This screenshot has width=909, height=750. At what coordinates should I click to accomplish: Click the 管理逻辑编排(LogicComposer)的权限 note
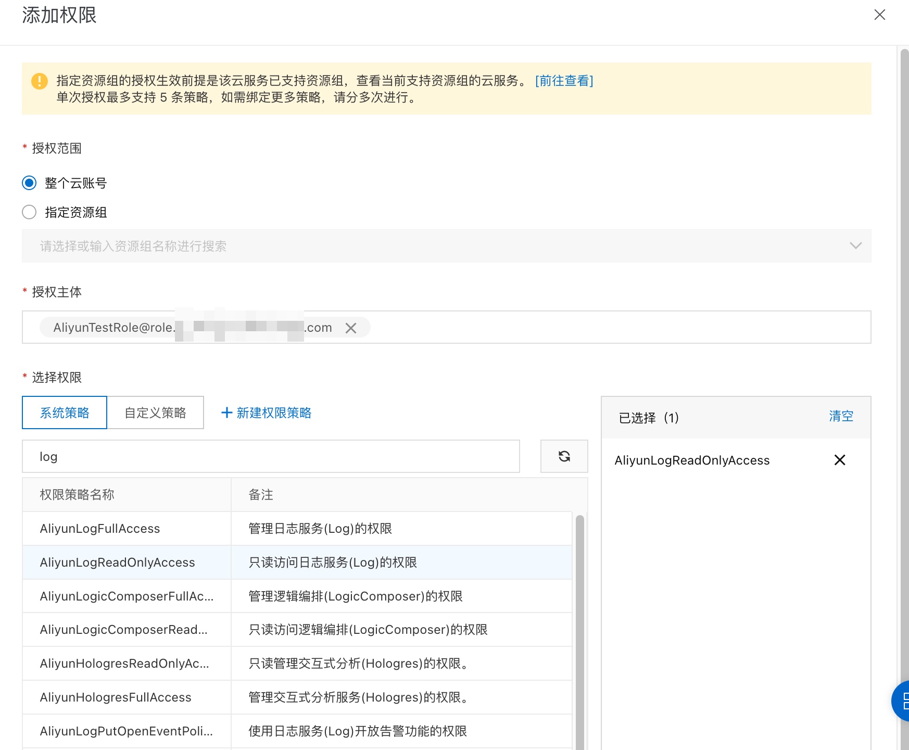[x=356, y=596]
